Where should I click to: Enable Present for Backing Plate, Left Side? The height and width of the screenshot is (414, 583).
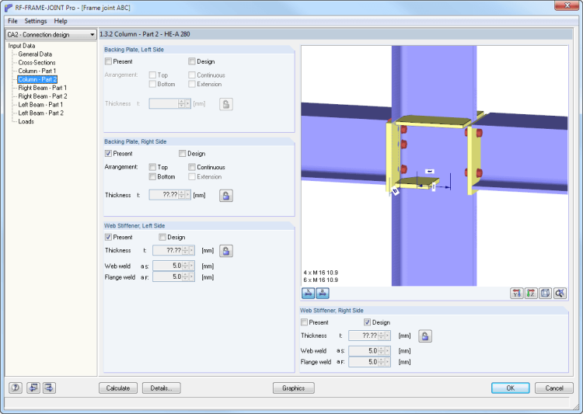click(109, 61)
